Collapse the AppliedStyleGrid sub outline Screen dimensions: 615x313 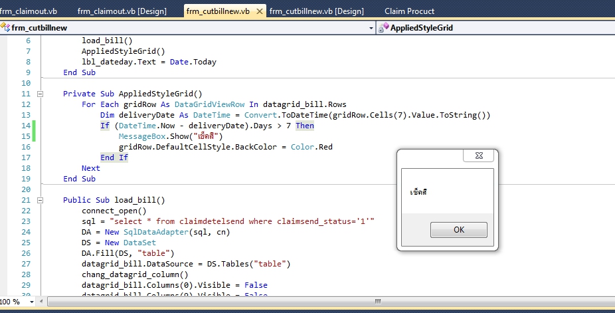(x=40, y=94)
